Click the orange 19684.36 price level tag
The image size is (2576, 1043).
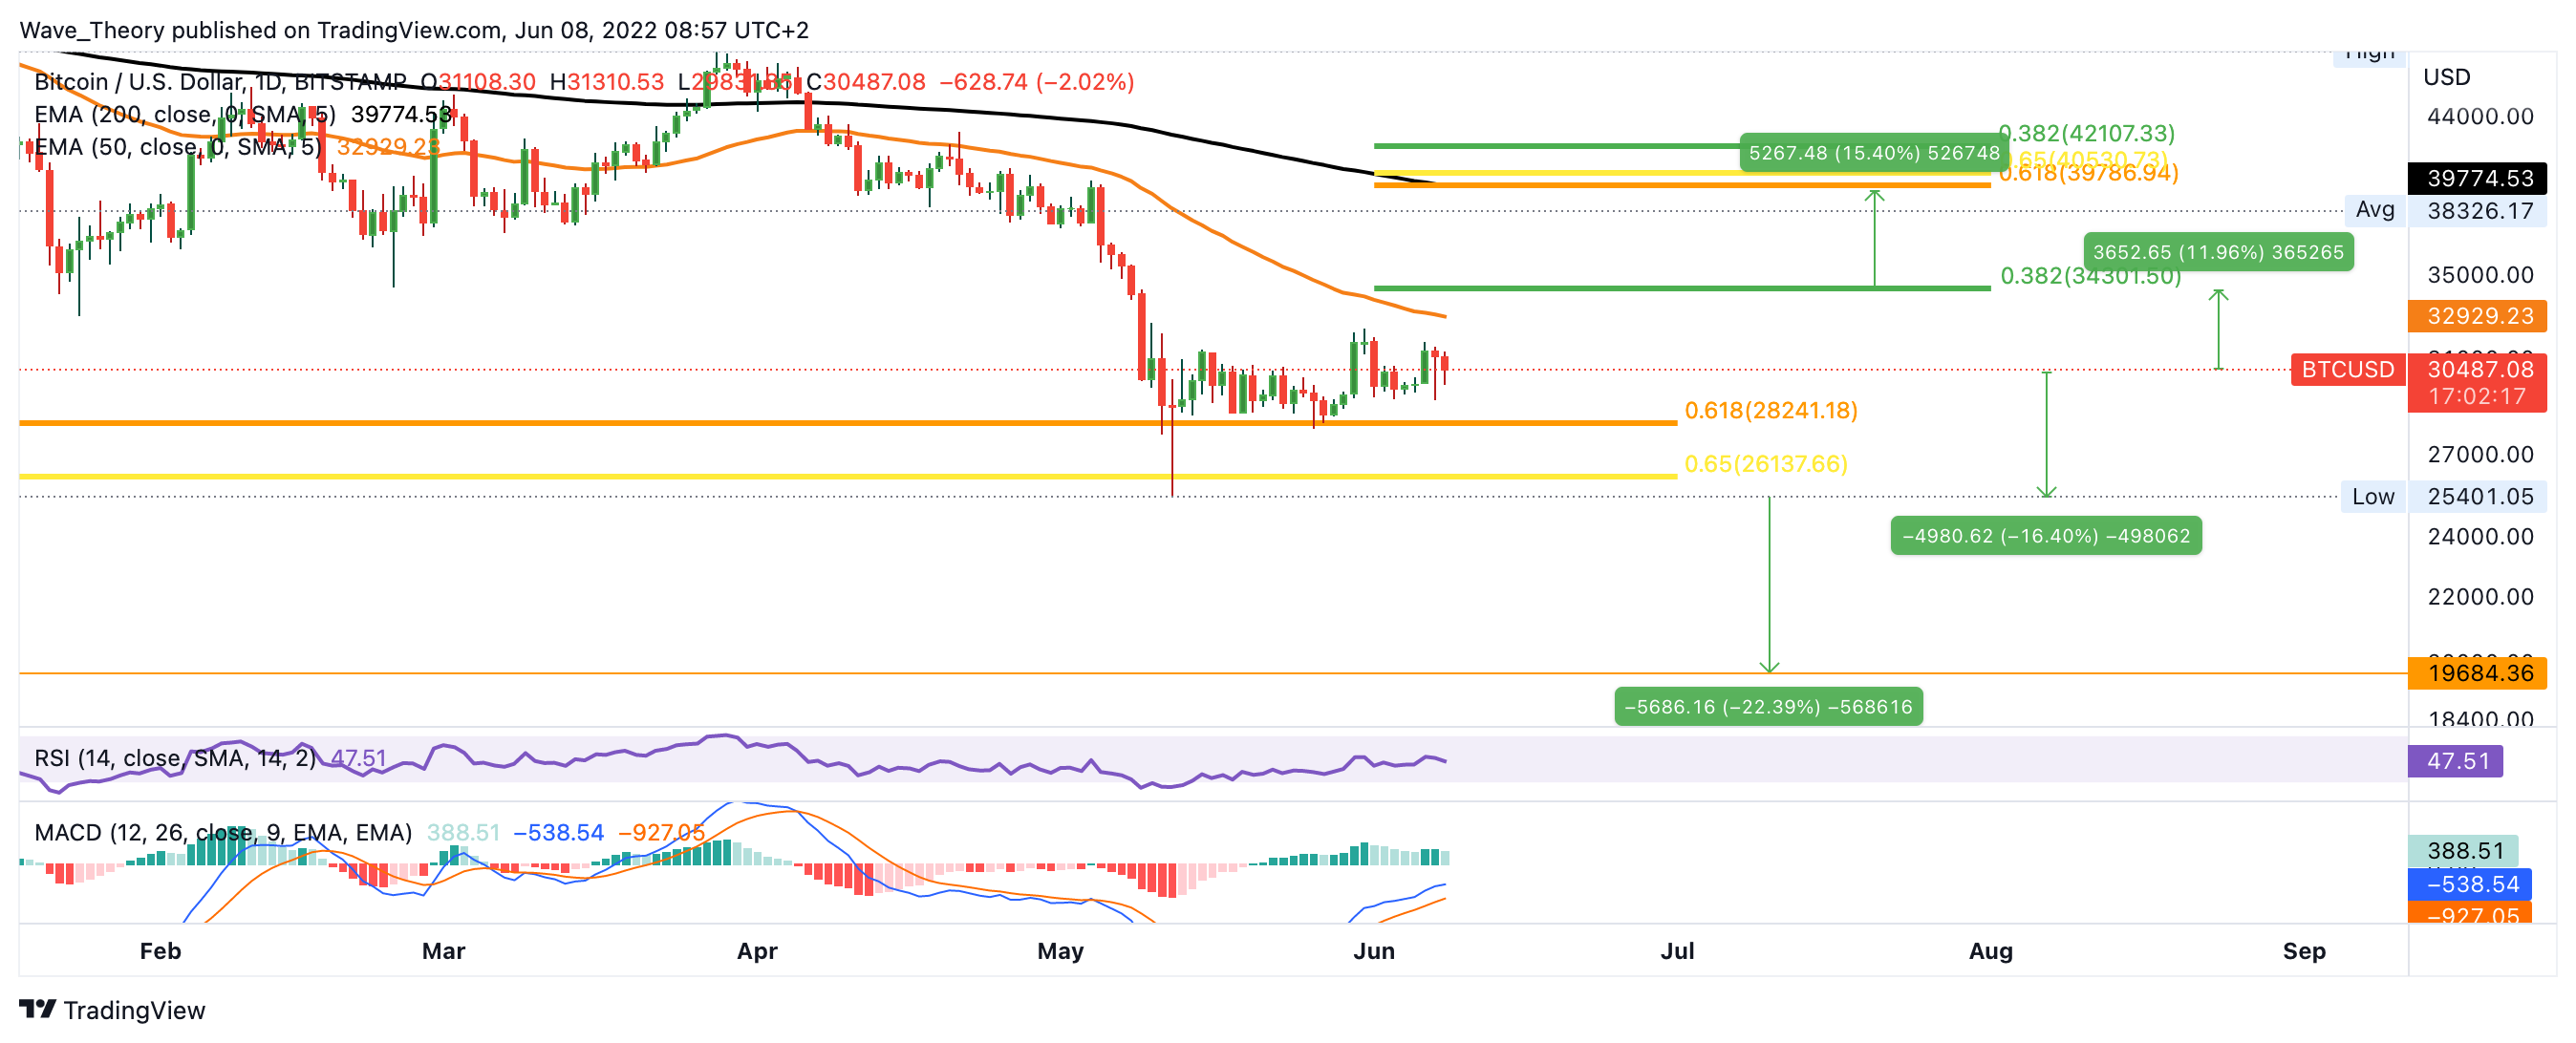[x=2479, y=673]
